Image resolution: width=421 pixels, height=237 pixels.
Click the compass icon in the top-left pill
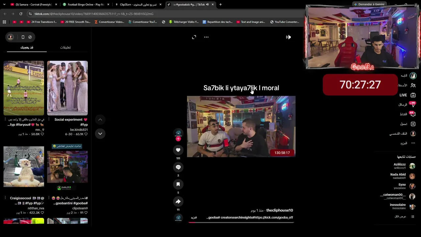30,37
